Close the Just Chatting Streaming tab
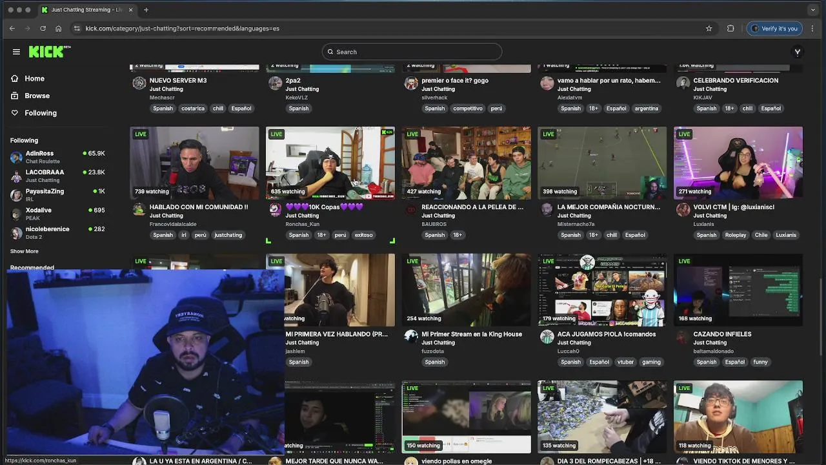Screen dimensions: 826x465 (x=130, y=10)
